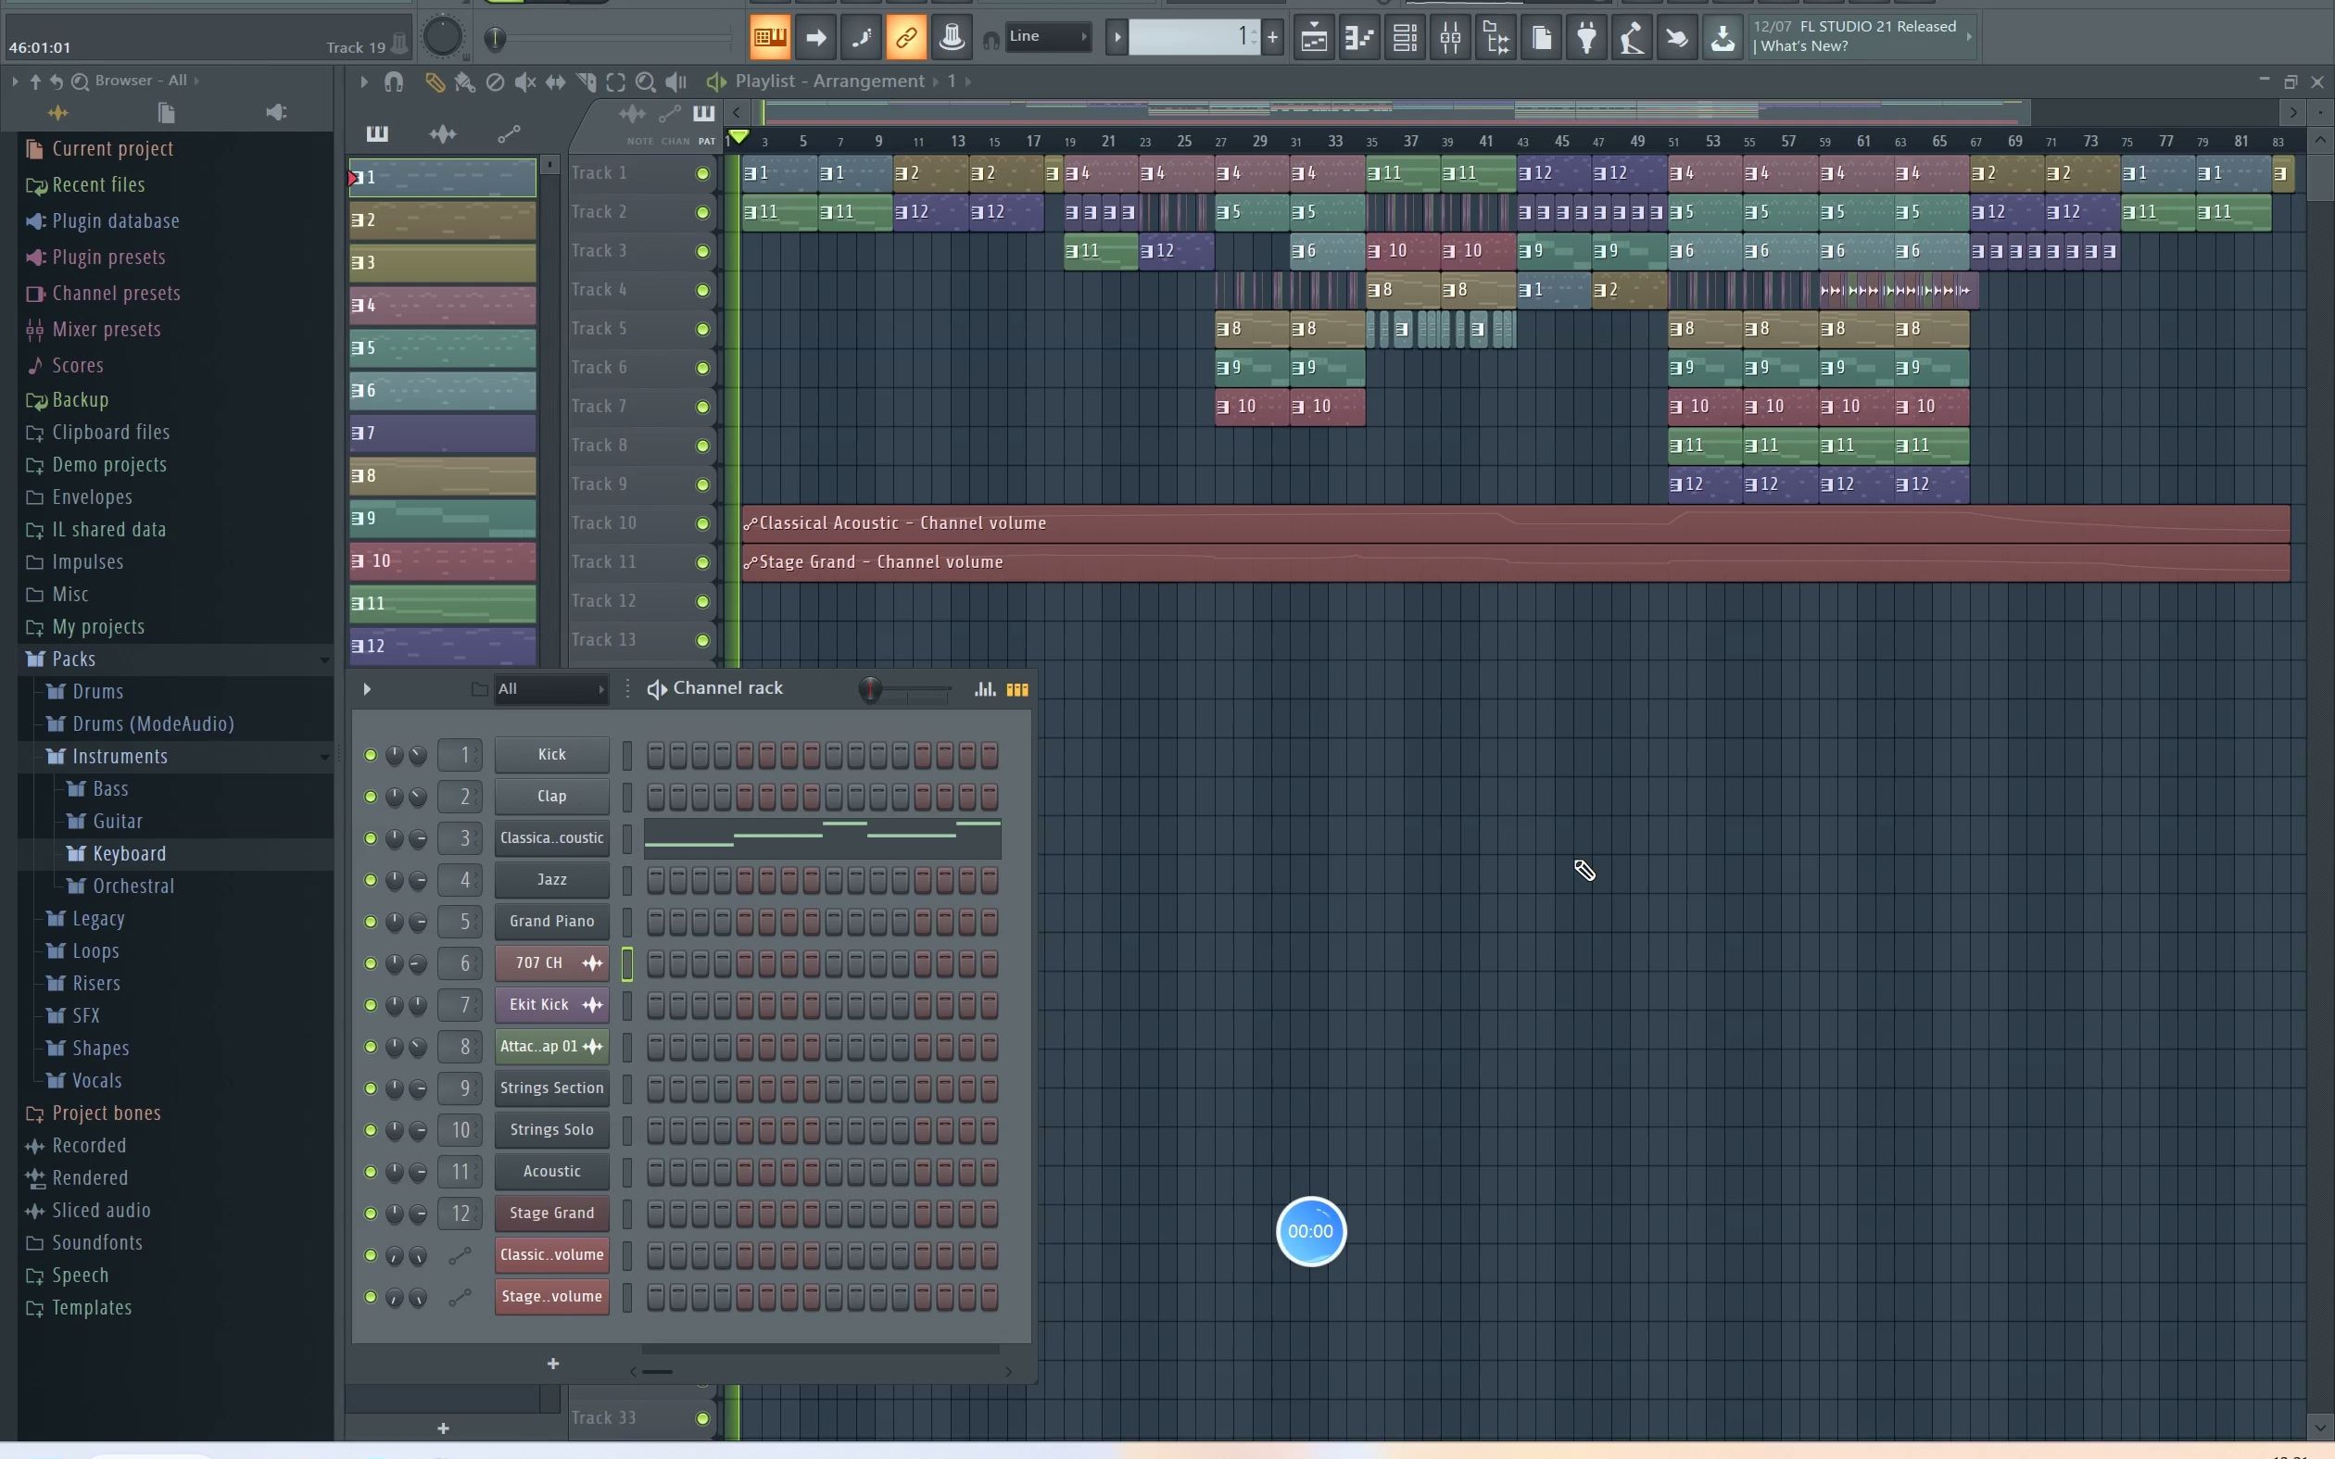Open the Piano roll view button
The height and width of the screenshot is (1459, 2335).
1359,39
